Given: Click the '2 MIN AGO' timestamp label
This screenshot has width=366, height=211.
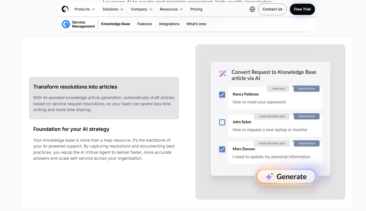Looking at the screenshot, I should pyautogui.click(x=278, y=89).
